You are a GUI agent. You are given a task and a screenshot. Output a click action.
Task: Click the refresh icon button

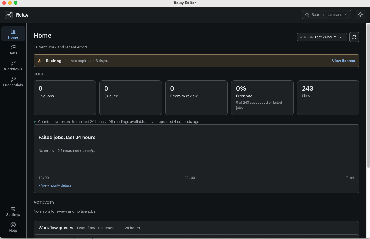354,37
